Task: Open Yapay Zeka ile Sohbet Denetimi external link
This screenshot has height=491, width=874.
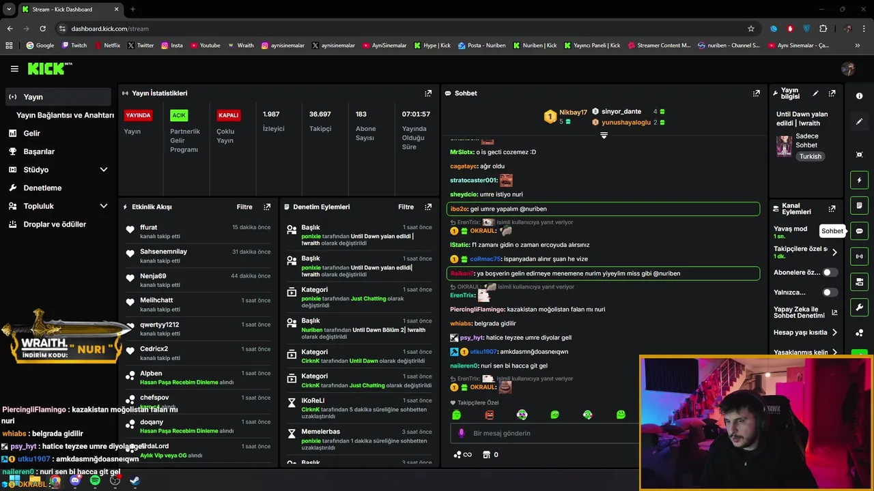Action: (x=834, y=313)
